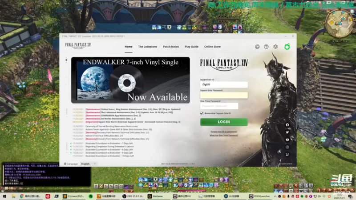Click the taskbar clock showing 2021/12/1

340,196
